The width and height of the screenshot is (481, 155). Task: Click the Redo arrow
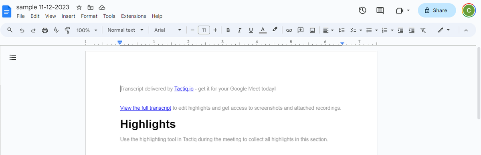tap(33, 30)
